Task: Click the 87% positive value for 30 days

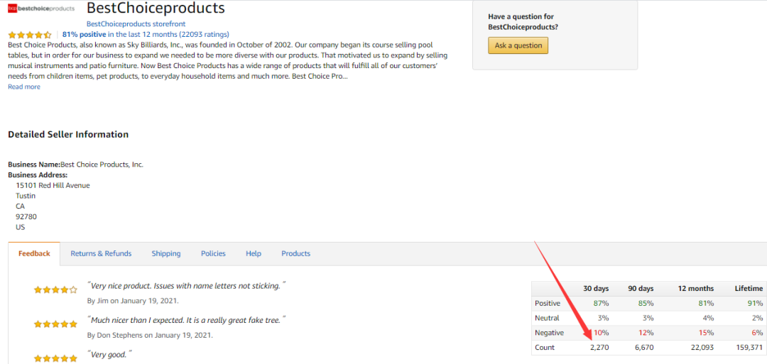Action: 602,303
